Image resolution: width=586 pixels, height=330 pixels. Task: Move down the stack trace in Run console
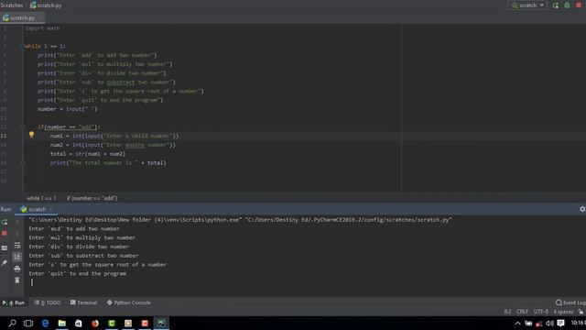click(17, 234)
